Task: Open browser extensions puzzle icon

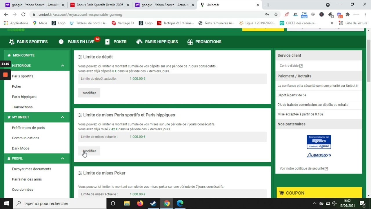Action: pos(348,15)
